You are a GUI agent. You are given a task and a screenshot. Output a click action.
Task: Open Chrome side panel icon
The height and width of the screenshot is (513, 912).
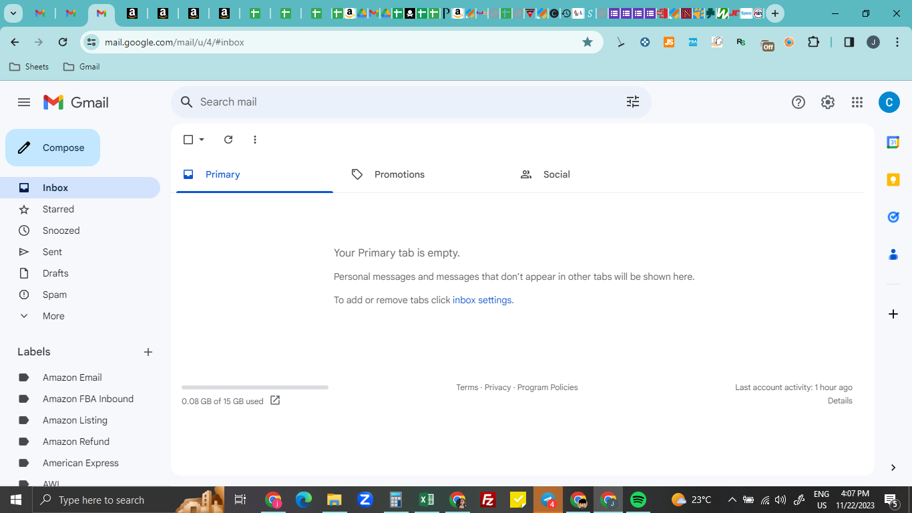tap(849, 42)
